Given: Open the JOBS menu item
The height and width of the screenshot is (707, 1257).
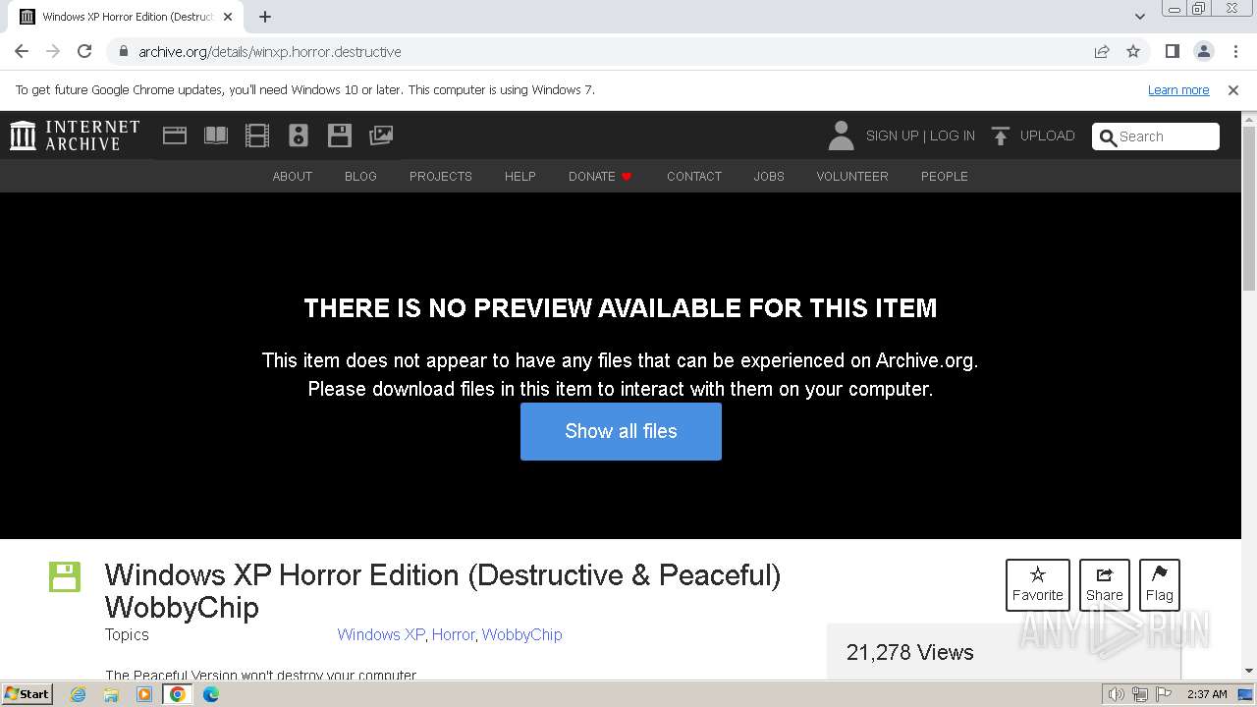Looking at the screenshot, I should (x=769, y=176).
